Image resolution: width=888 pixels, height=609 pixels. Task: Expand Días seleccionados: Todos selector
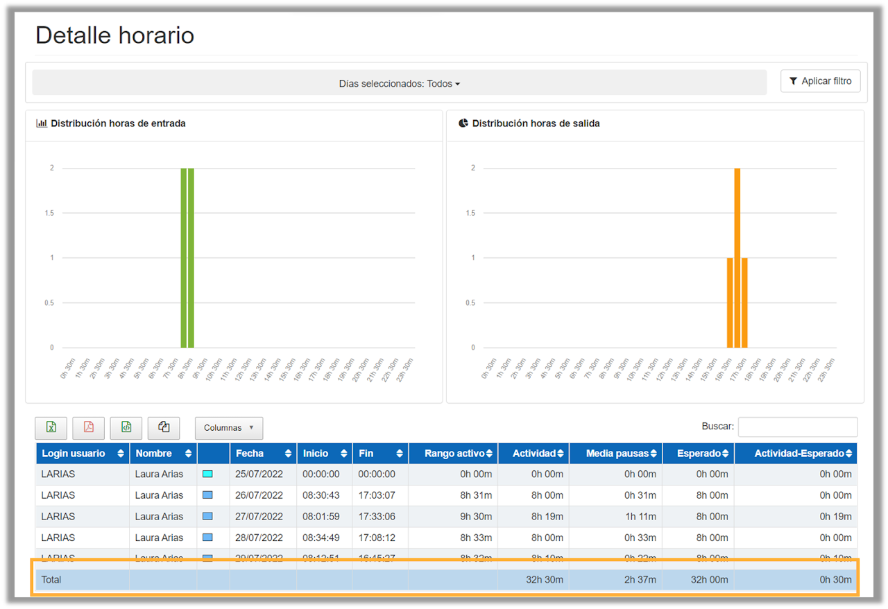[400, 83]
